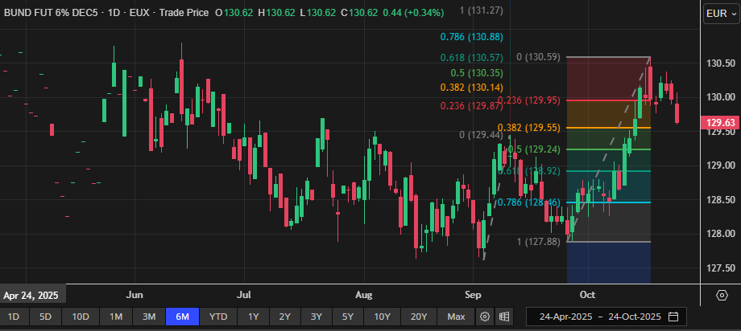Open the EUR currency dropdown
741x331 pixels.
[718, 14]
